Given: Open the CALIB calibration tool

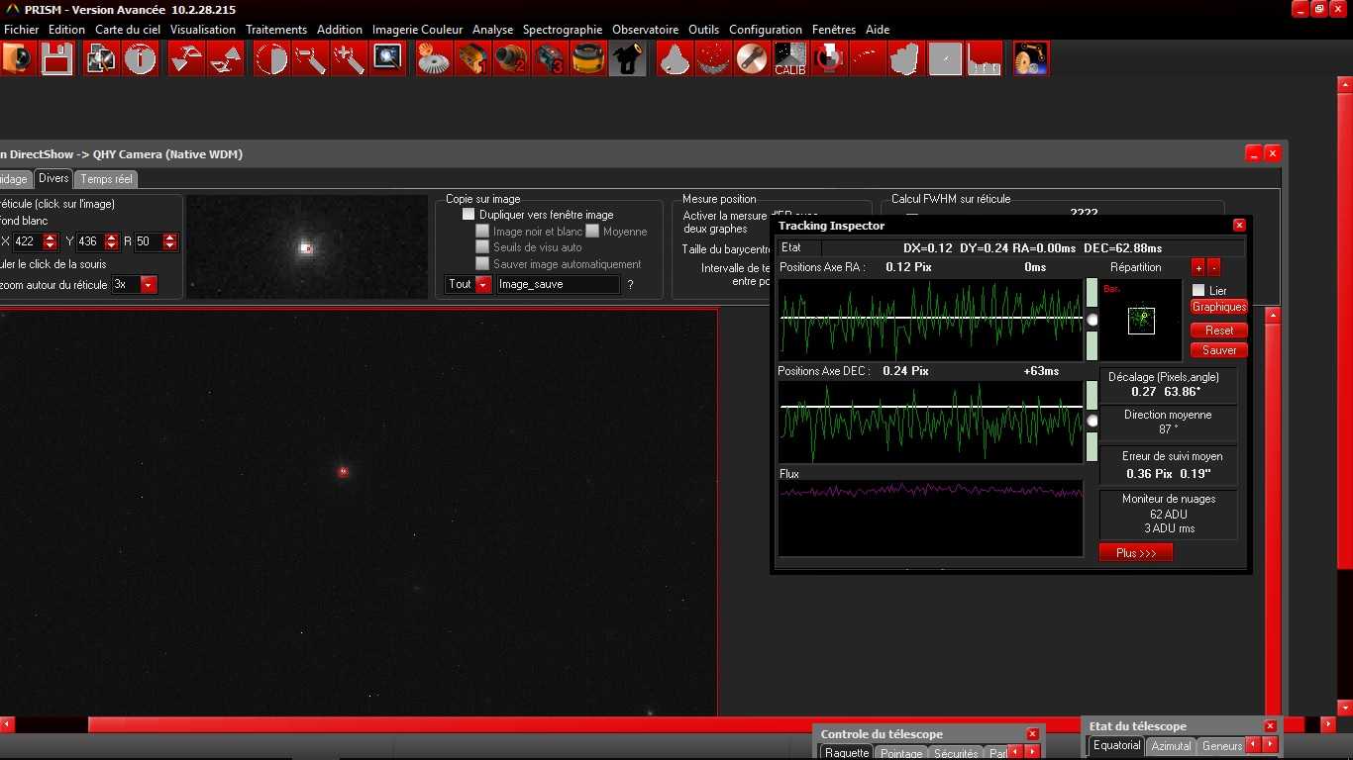Looking at the screenshot, I should 789,59.
